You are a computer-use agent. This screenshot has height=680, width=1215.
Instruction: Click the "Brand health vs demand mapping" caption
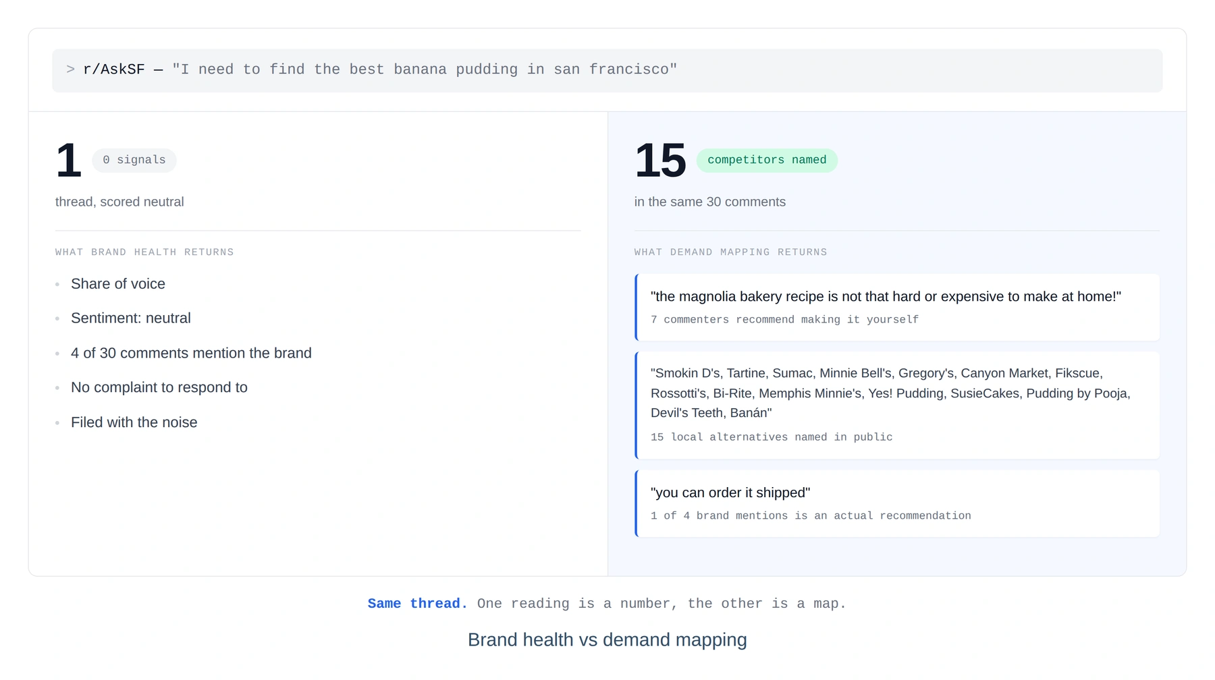[607, 640]
